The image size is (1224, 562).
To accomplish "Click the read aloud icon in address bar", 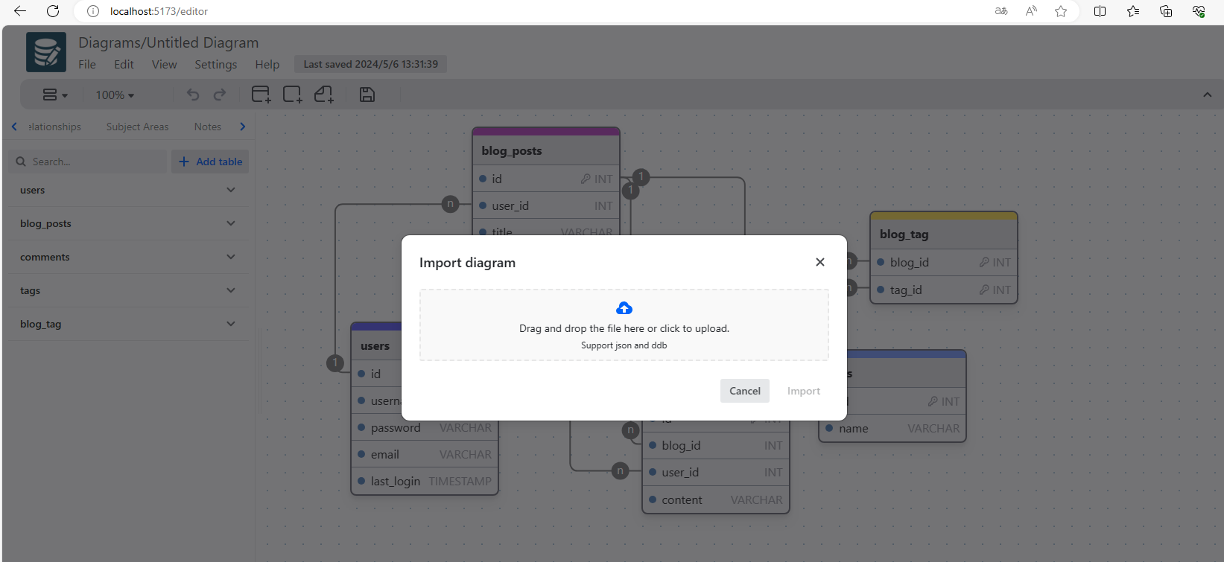I will click(x=1031, y=11).
